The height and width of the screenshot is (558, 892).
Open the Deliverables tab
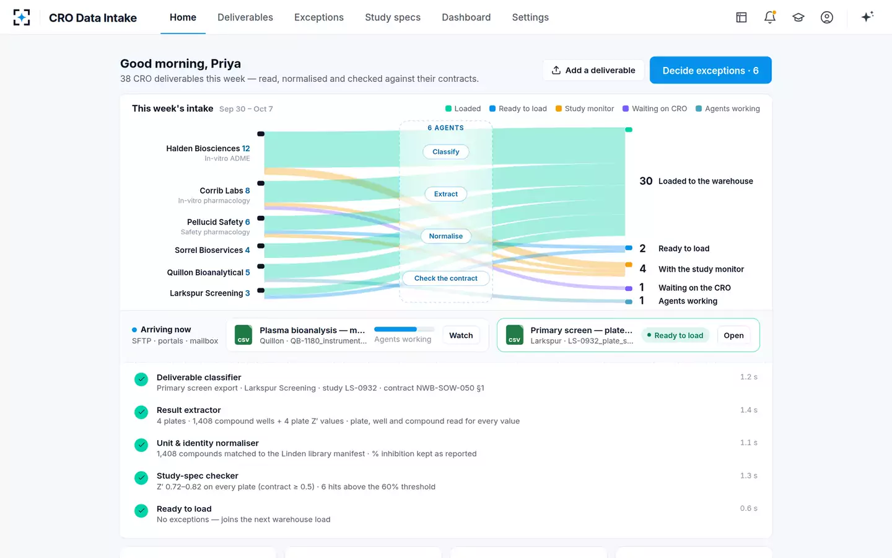click(245, 17)
